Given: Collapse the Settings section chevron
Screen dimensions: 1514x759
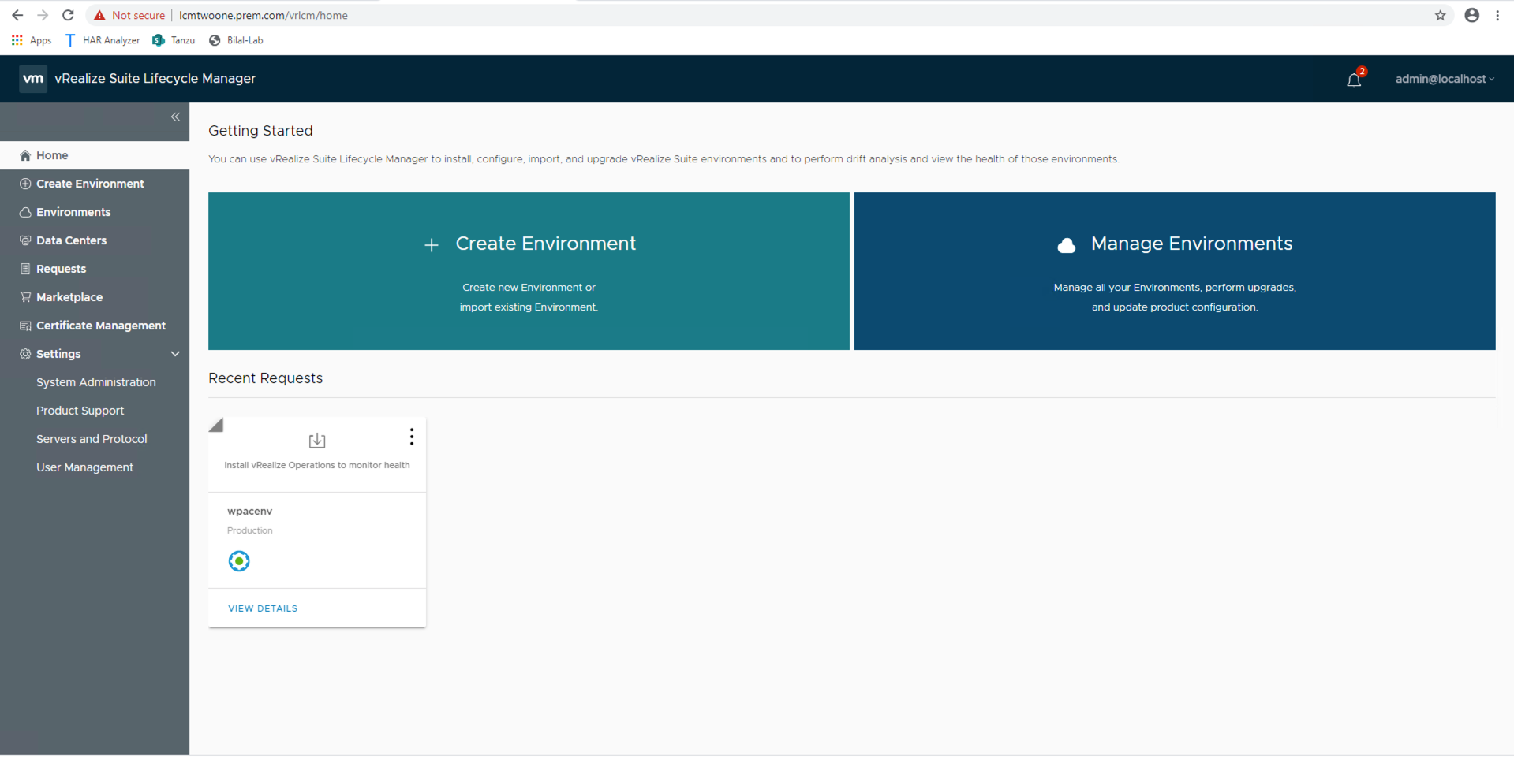Looking at the screenshot, I should click(x=175, y=354).
